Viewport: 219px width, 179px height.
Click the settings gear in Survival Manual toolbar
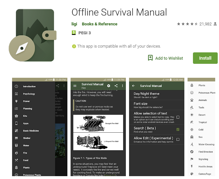click(x=108, y=86)
